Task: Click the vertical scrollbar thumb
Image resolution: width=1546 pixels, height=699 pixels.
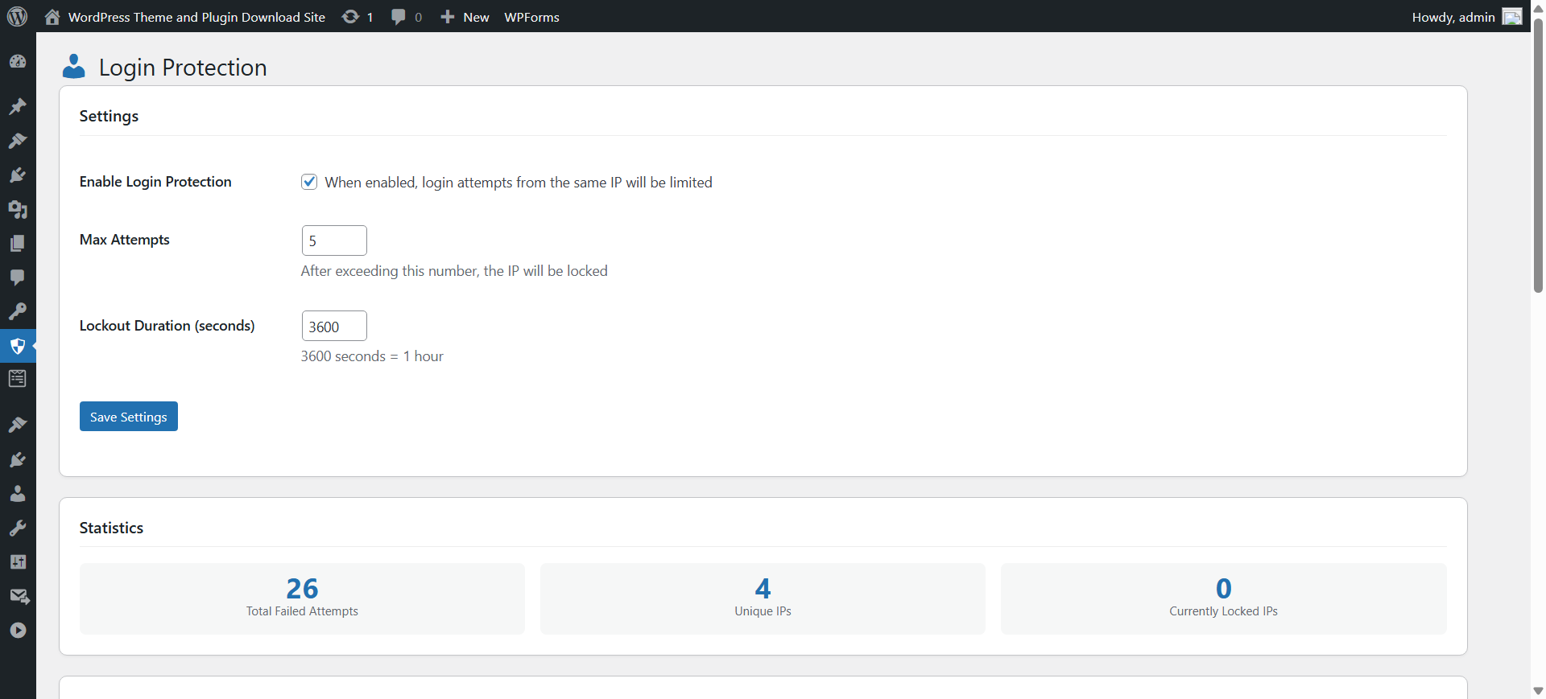Action: pos(1538,154)
